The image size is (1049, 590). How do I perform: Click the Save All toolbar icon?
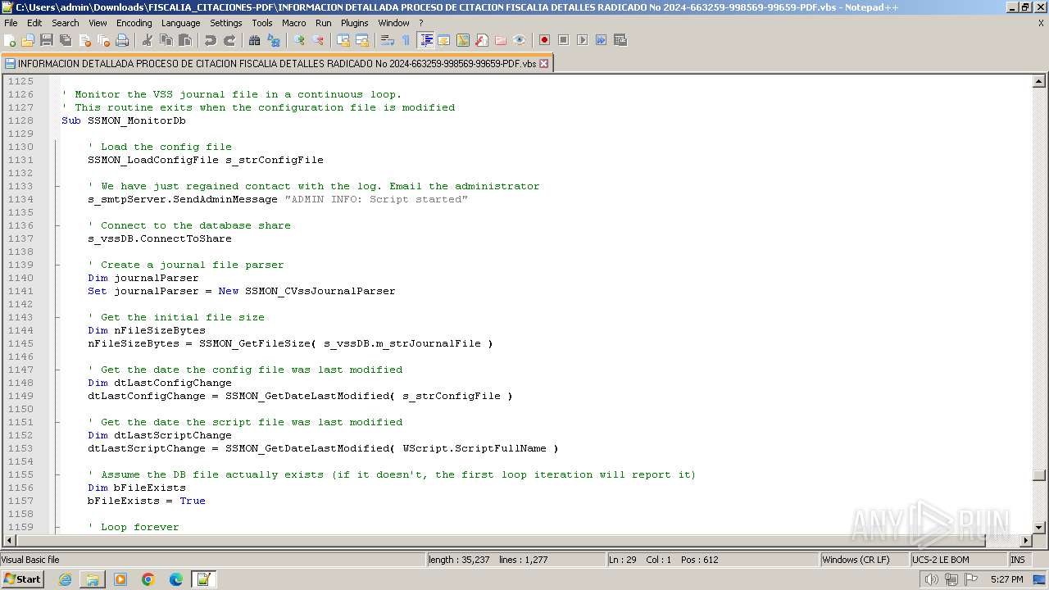click(66, 40)
